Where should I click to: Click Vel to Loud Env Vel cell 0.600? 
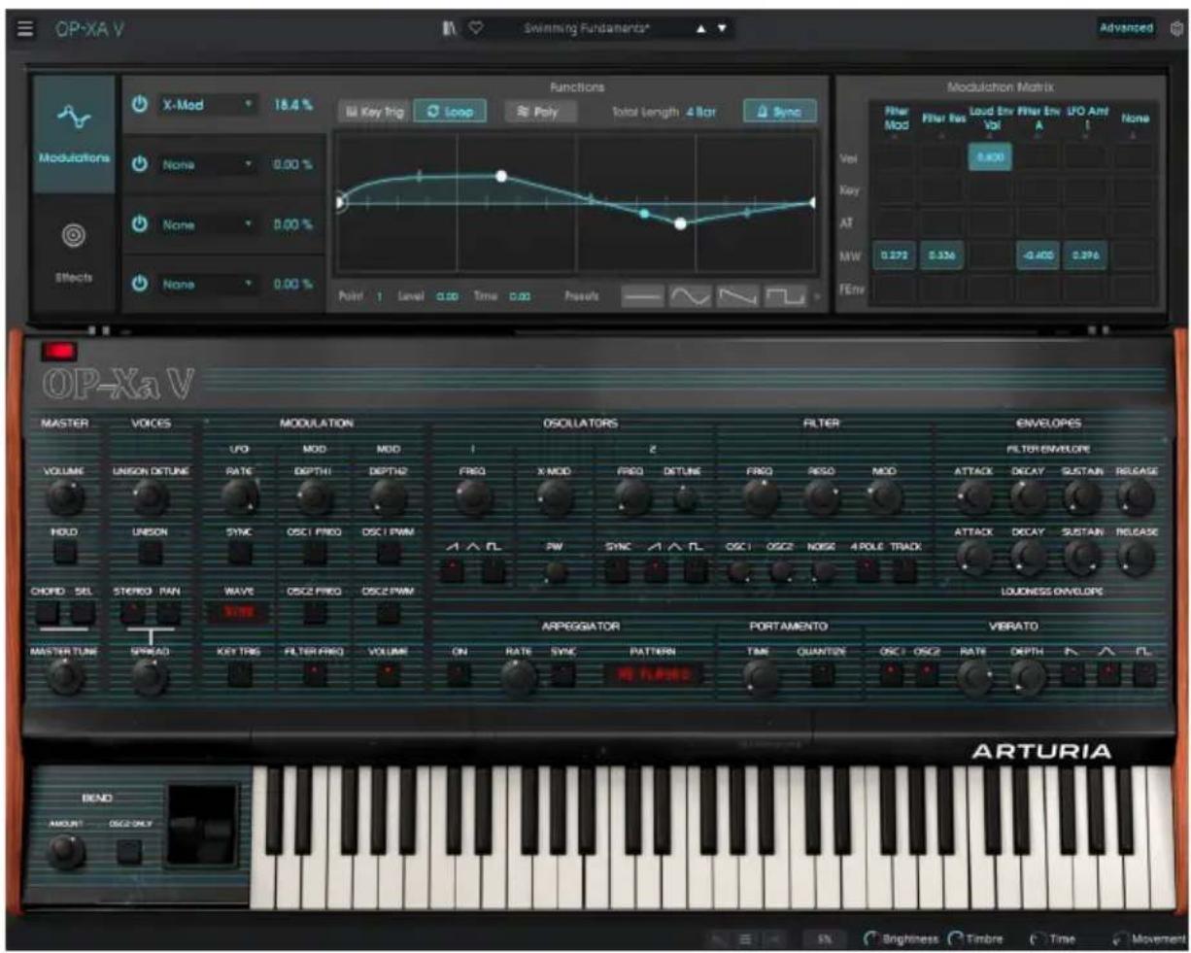pyautogui.click(x=989, y=156)
